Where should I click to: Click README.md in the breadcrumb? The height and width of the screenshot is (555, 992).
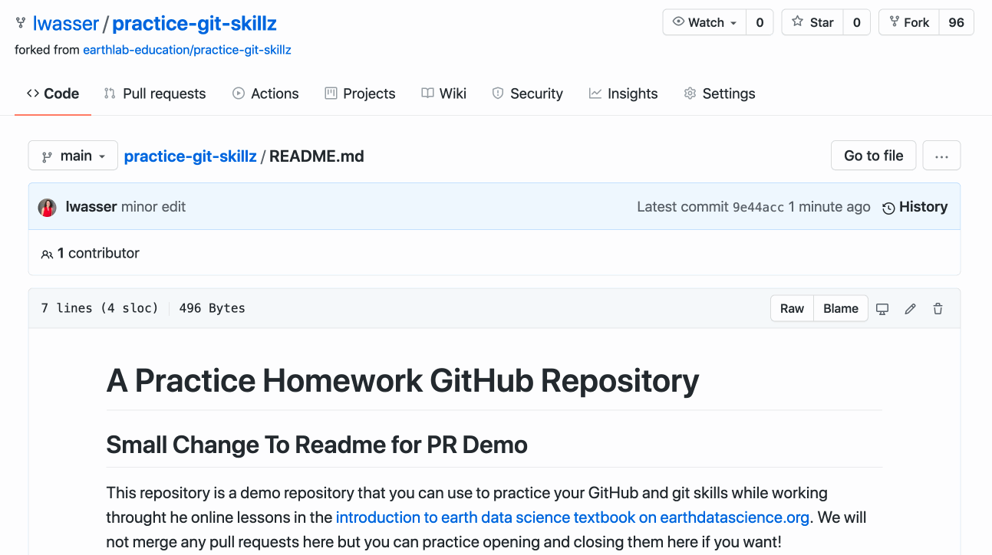click(x=317, y=156)
